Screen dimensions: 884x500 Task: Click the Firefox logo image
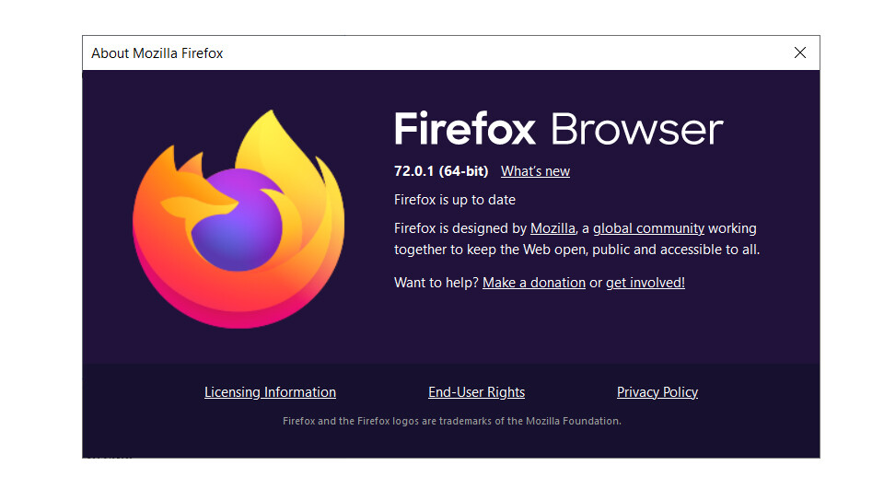pyautogui.click(x=238, y=218)
